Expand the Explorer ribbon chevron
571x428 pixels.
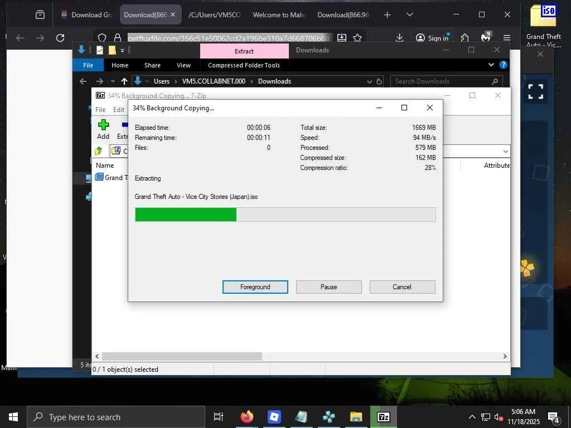tap(491, 65)
